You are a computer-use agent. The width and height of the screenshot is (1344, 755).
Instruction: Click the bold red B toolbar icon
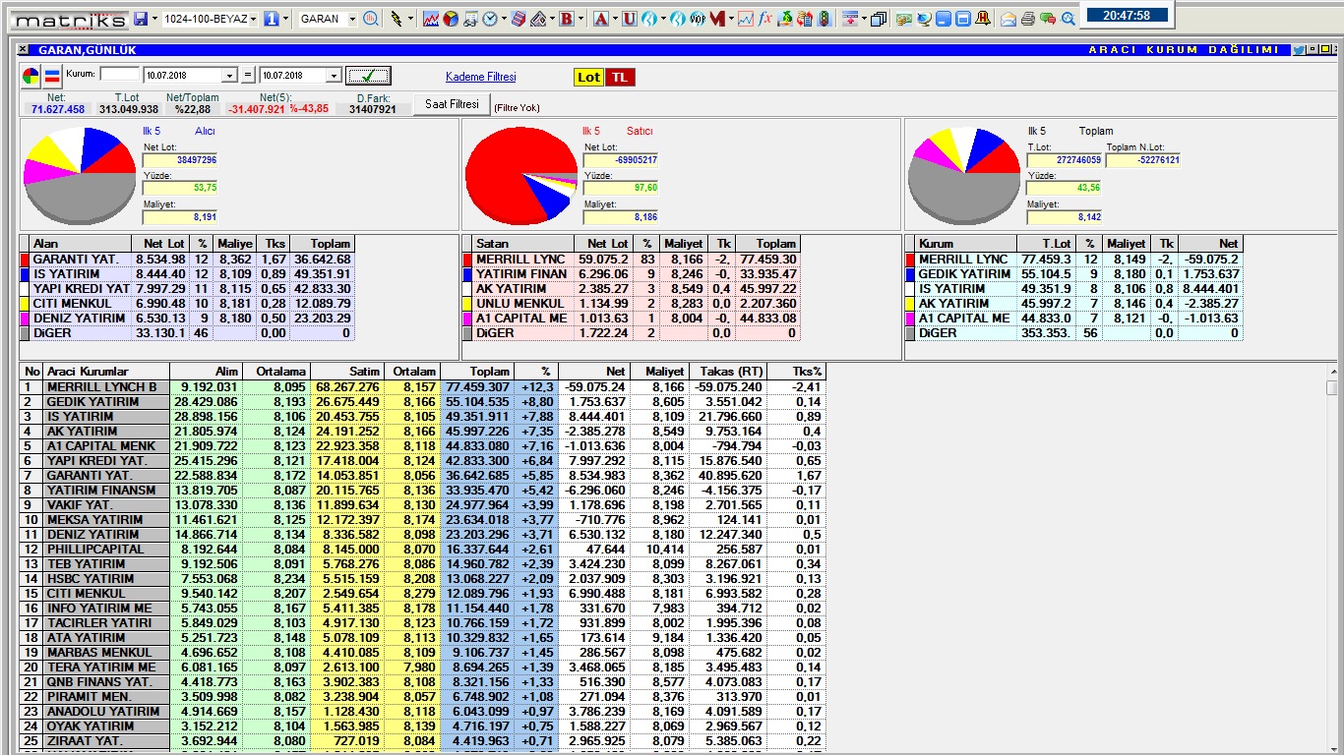click(x=567, y=19)
